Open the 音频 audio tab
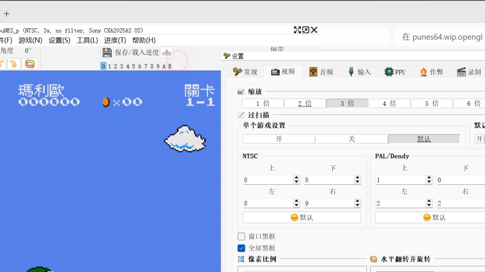The image size is (485, 272). (x=321, y=72)
